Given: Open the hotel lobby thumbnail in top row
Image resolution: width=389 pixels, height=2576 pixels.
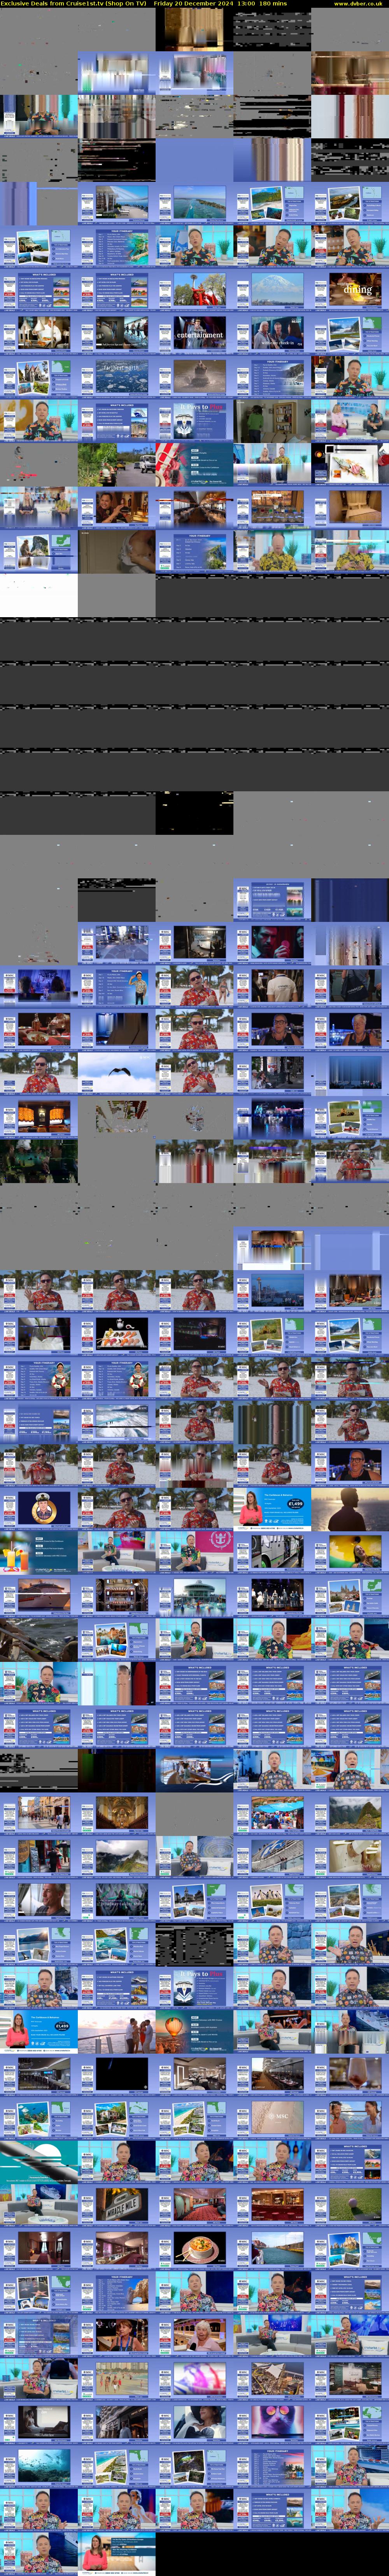Looking at the screenshot, I should coord(194,30).
